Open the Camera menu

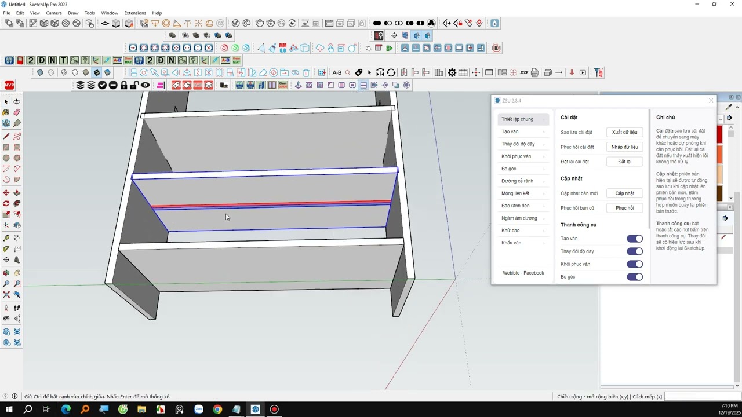point(54,13)
